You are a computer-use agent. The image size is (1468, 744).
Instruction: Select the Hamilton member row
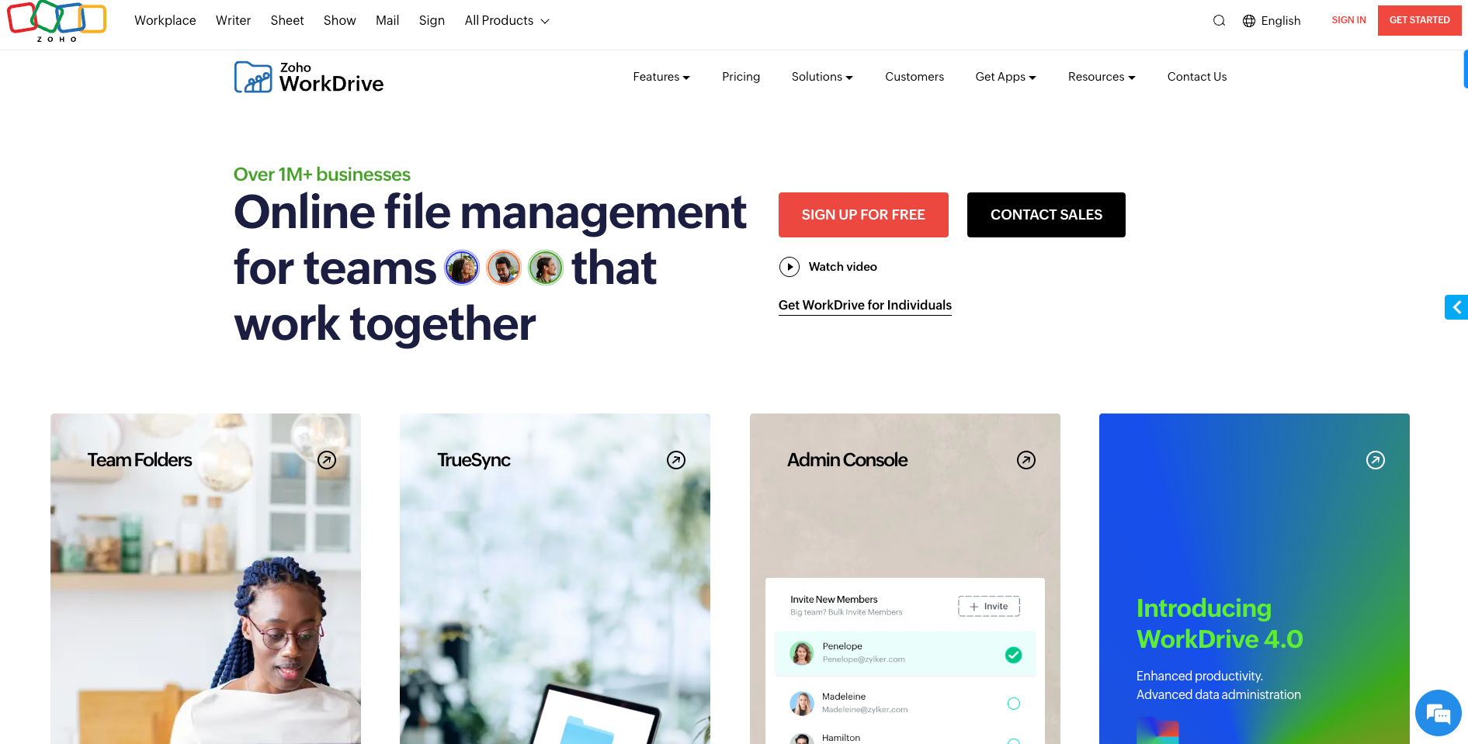tap(905, 737)
